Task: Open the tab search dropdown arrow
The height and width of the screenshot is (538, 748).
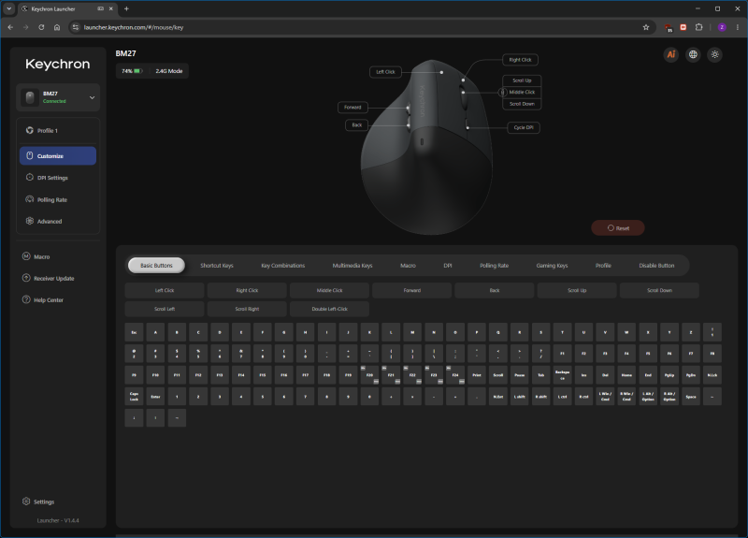Action: click(x=8, y=8)
